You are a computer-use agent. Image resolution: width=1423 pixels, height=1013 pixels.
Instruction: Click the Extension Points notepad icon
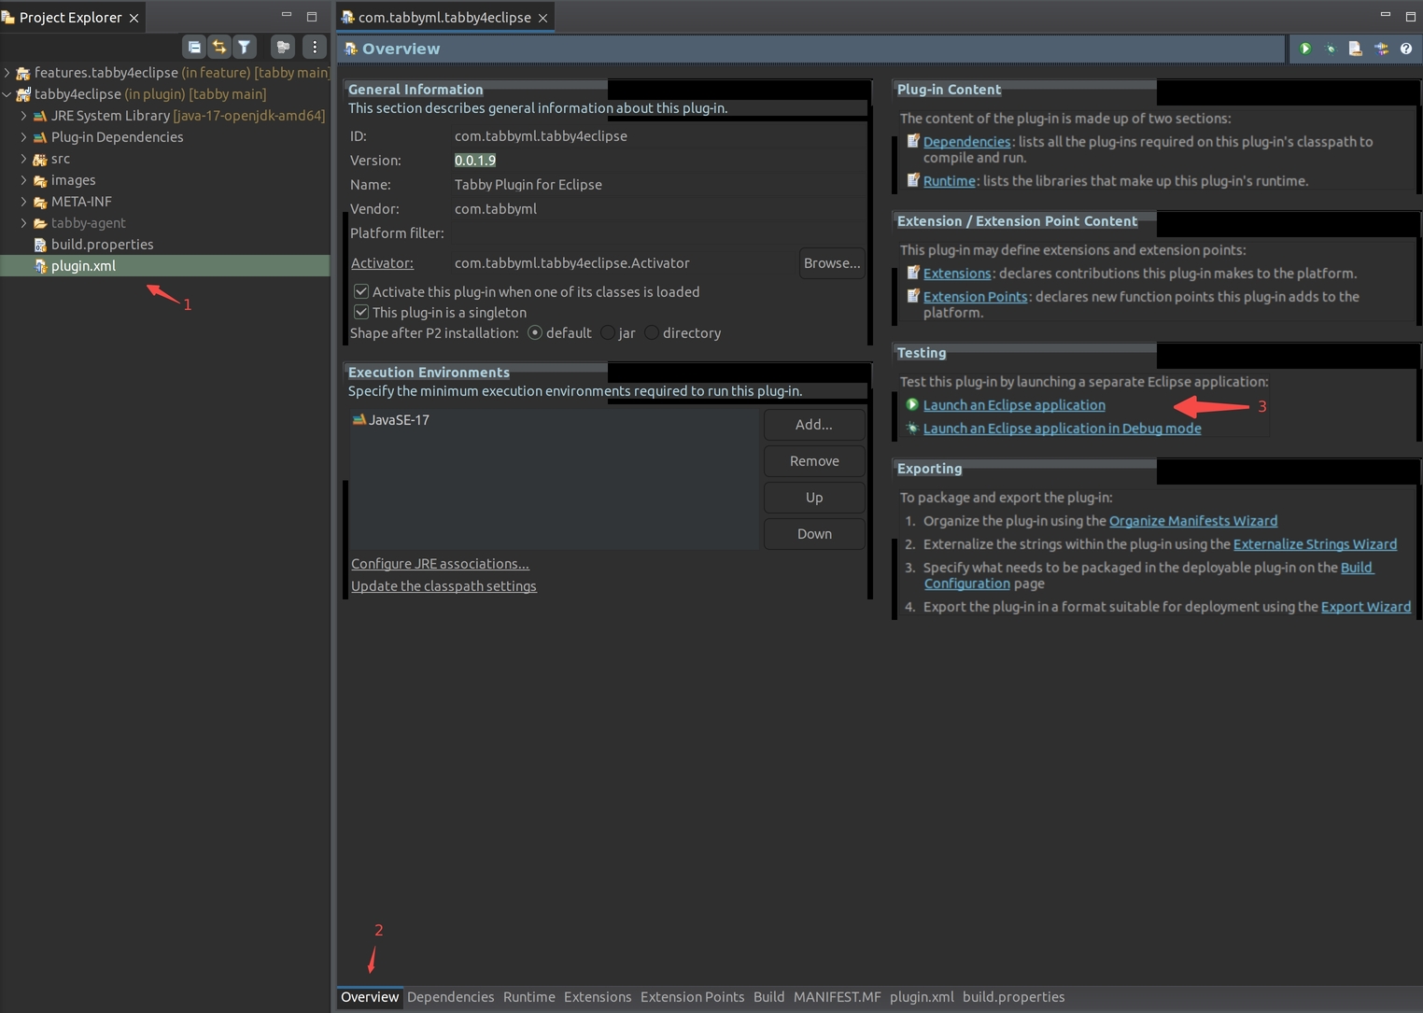(913, 296)
